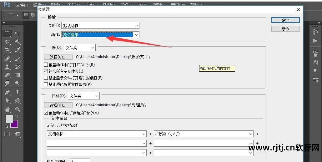Open the 组(T) 默认动作 dropdown

click(100, 25)
